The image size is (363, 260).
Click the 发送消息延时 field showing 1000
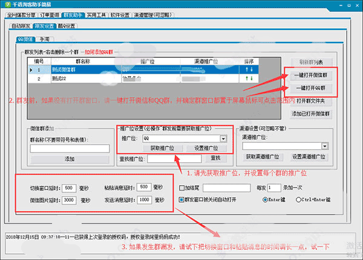pyautogui.click(x=144, y=200)
